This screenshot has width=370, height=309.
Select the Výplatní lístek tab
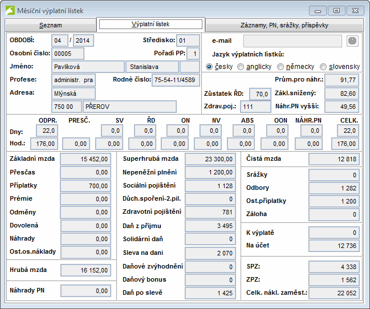151,25
